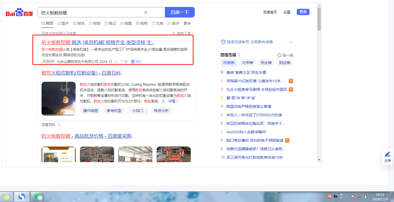Click the 热 badge beside 礼仪小姐身穿马面裙

(291, 89)
